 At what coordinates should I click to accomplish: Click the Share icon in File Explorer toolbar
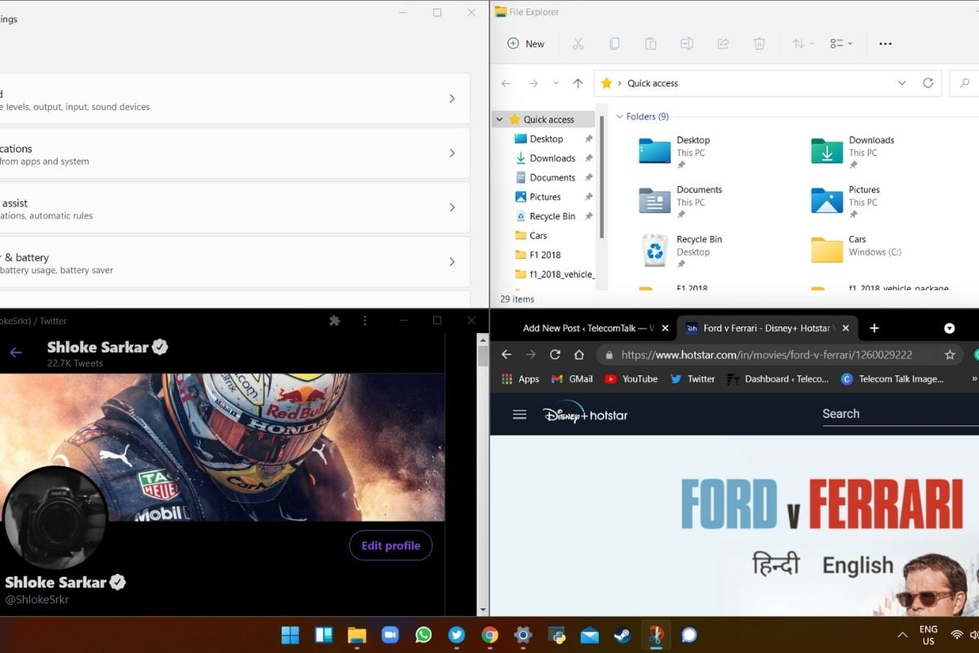pos(723,43)
